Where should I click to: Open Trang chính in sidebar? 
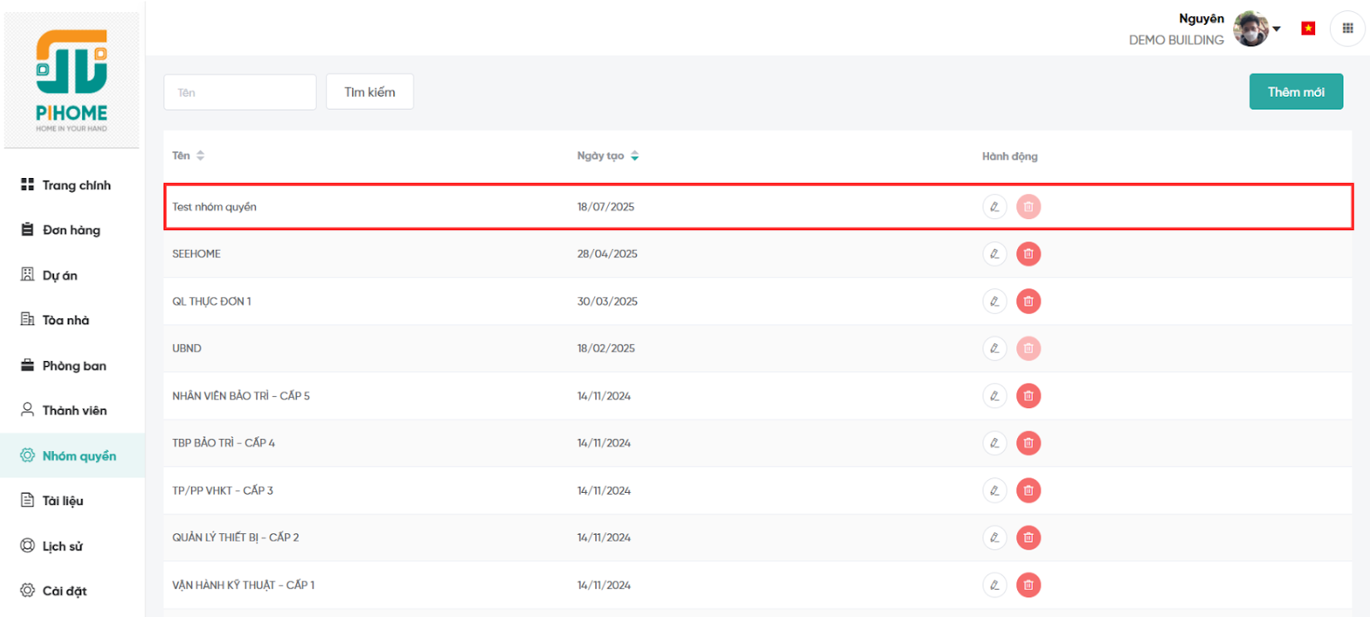(x=75, y=185)
